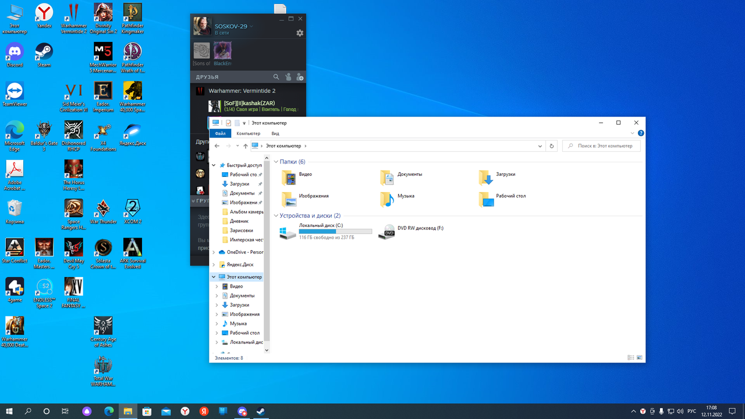Screen dimensions: 745x419
Task: Select Музыка in Этот компьютер tree
Action: click(x=238, y=324)
